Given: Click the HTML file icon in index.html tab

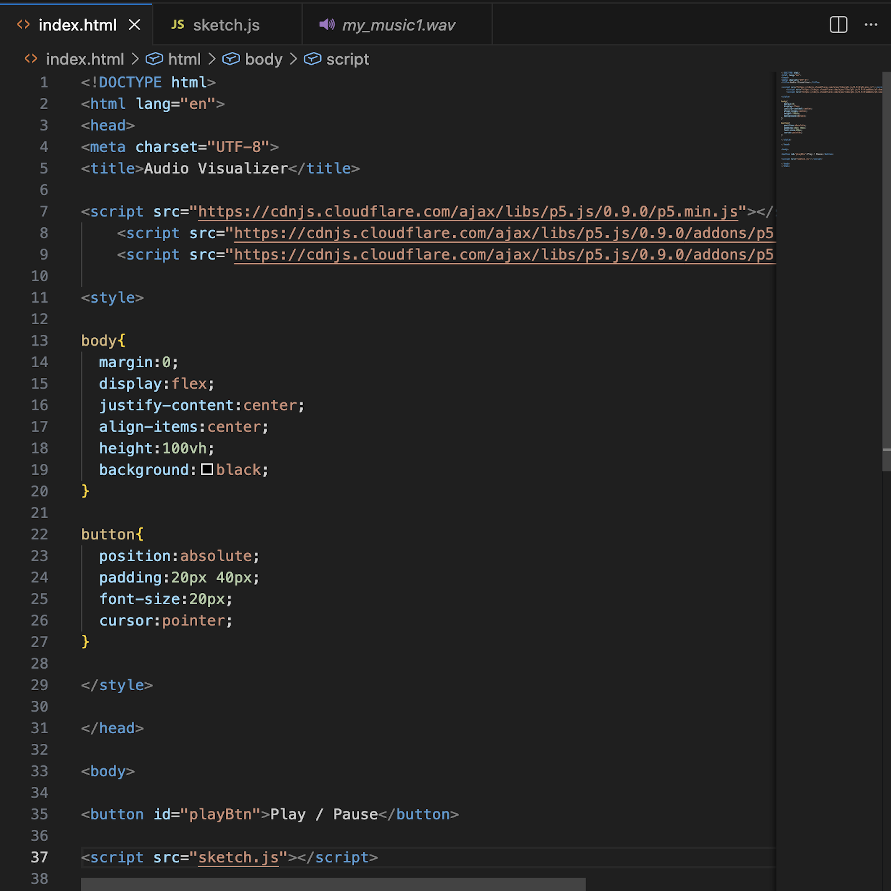Looking at the screenshot, I should click(23, 25).
